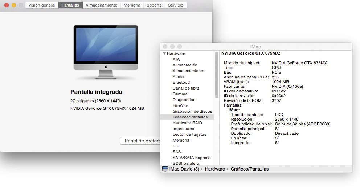Click the Pantalla integrada heading
360x194 pixels.
(x=96, y=92)
